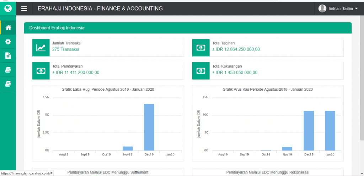Open the lower book sidebar icon
Image resolution: width=364 pixels, height=176 pixels.
[8, 84]
